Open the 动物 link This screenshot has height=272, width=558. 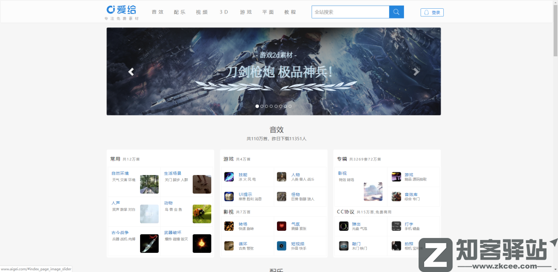168,203
